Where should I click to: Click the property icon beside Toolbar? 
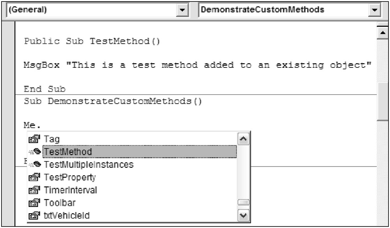pos(35,203)
